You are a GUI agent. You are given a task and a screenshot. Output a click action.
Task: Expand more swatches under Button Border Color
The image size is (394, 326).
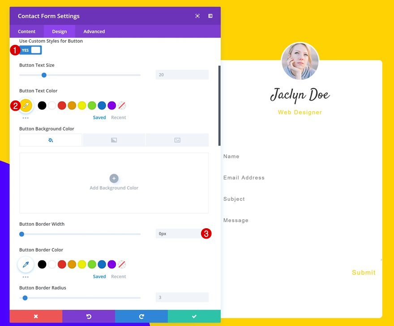coord(26,277)
